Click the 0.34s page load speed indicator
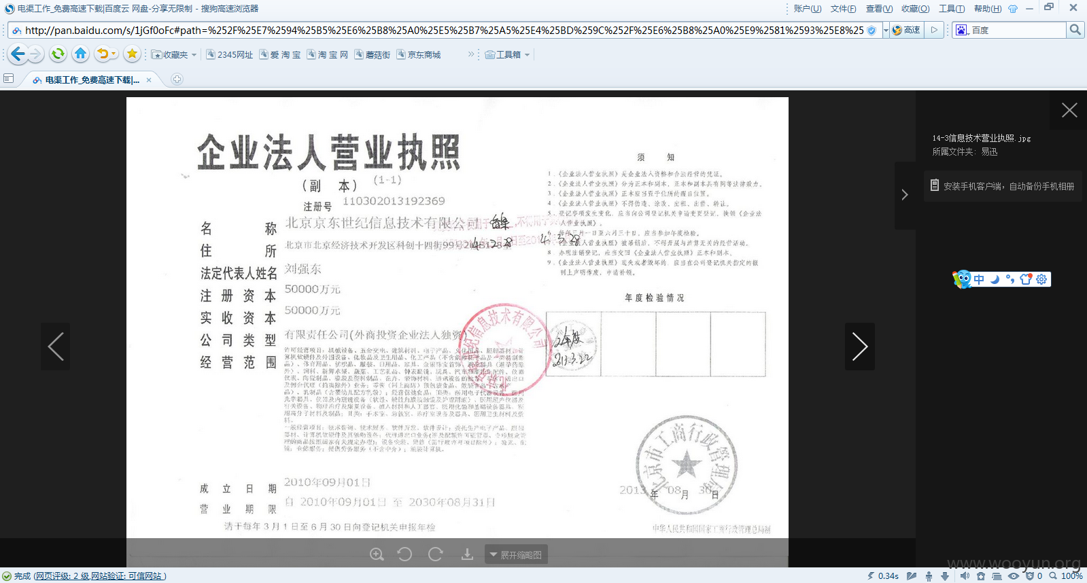 coord(882,576)
